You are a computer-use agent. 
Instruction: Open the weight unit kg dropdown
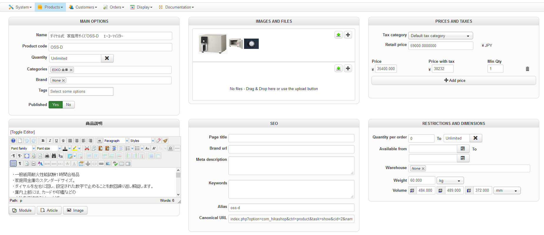click(x=450, y=181)
